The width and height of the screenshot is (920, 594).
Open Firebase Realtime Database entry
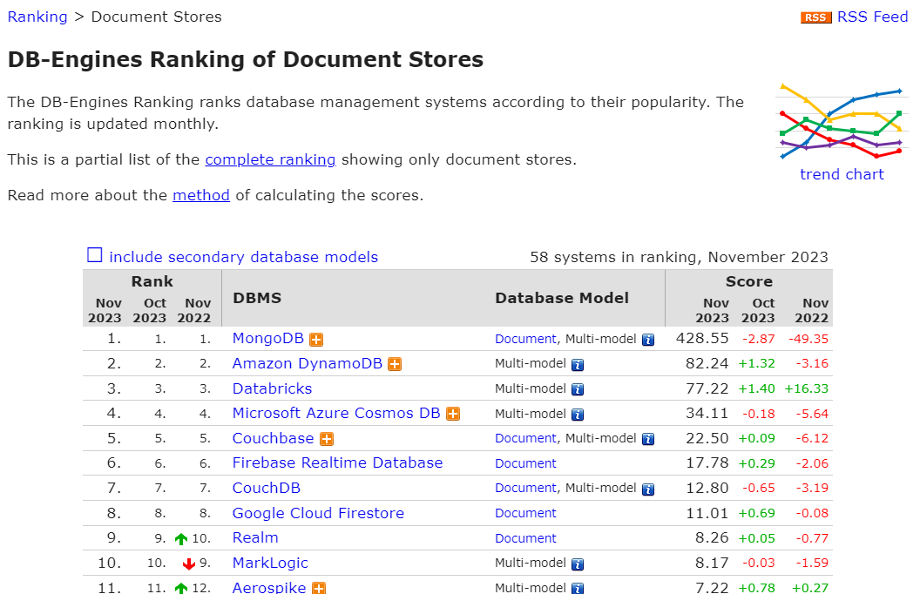pyautogui.click(x=337, y=462)
